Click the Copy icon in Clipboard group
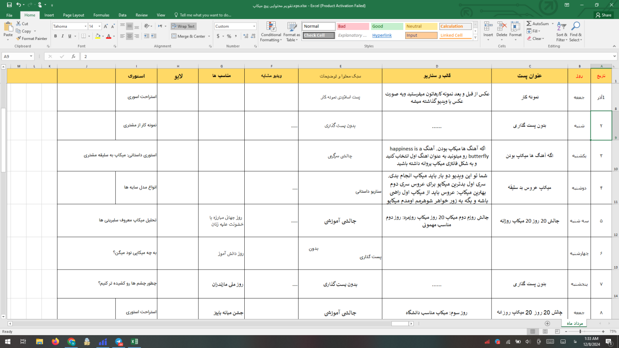The width and height of the screenshot is (619, 348). click(19, 31)
